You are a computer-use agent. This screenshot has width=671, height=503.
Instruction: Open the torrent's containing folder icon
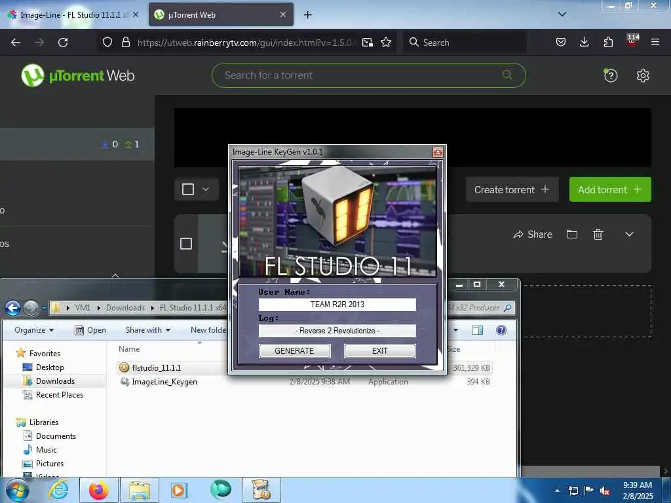(x=572, y=234)
